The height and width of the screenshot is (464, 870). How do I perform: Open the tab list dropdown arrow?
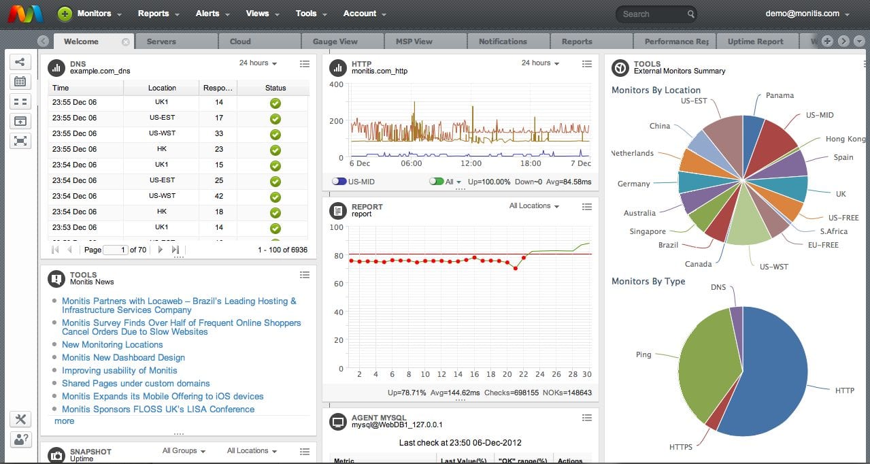[x=859, y=41]
